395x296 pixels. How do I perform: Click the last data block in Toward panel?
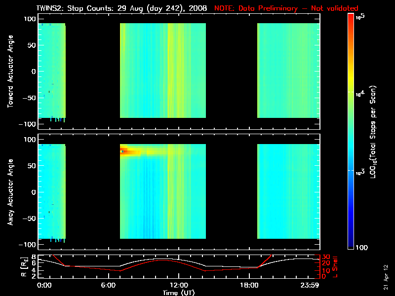coord(288,71)
